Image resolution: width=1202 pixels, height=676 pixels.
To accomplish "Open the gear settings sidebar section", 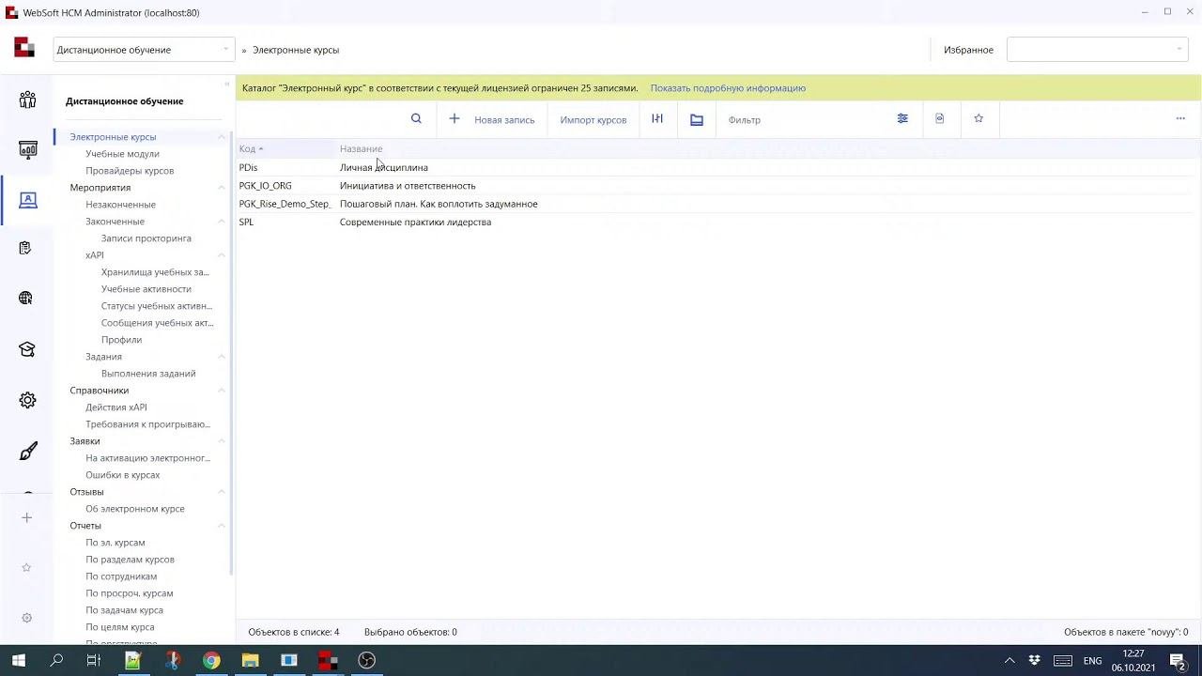I will [27, 400].
